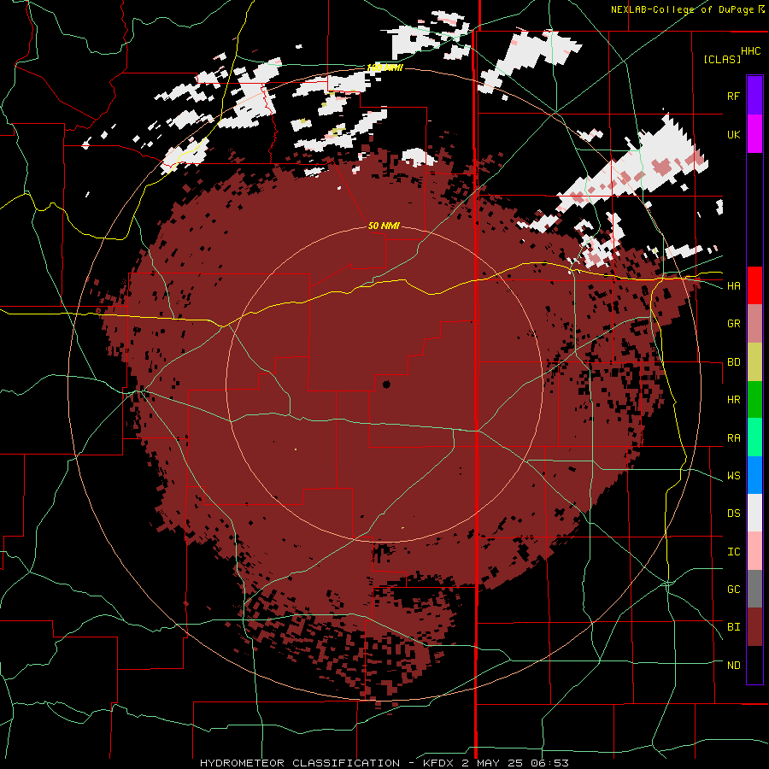The image size is (769, 769).
Task: Click the ND legend label
Action: [x=733, y=666]
